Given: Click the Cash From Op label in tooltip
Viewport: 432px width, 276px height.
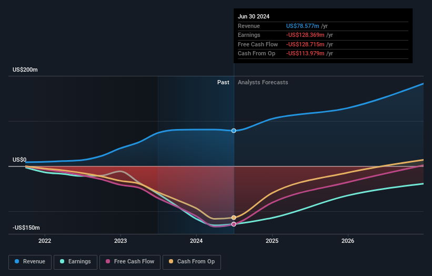Looking at the screenshot, I should pyautogui.click(x=256, y=54).
